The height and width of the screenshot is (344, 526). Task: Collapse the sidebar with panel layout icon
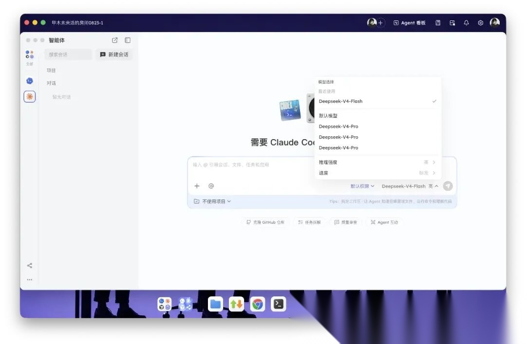tap(128, 40)
